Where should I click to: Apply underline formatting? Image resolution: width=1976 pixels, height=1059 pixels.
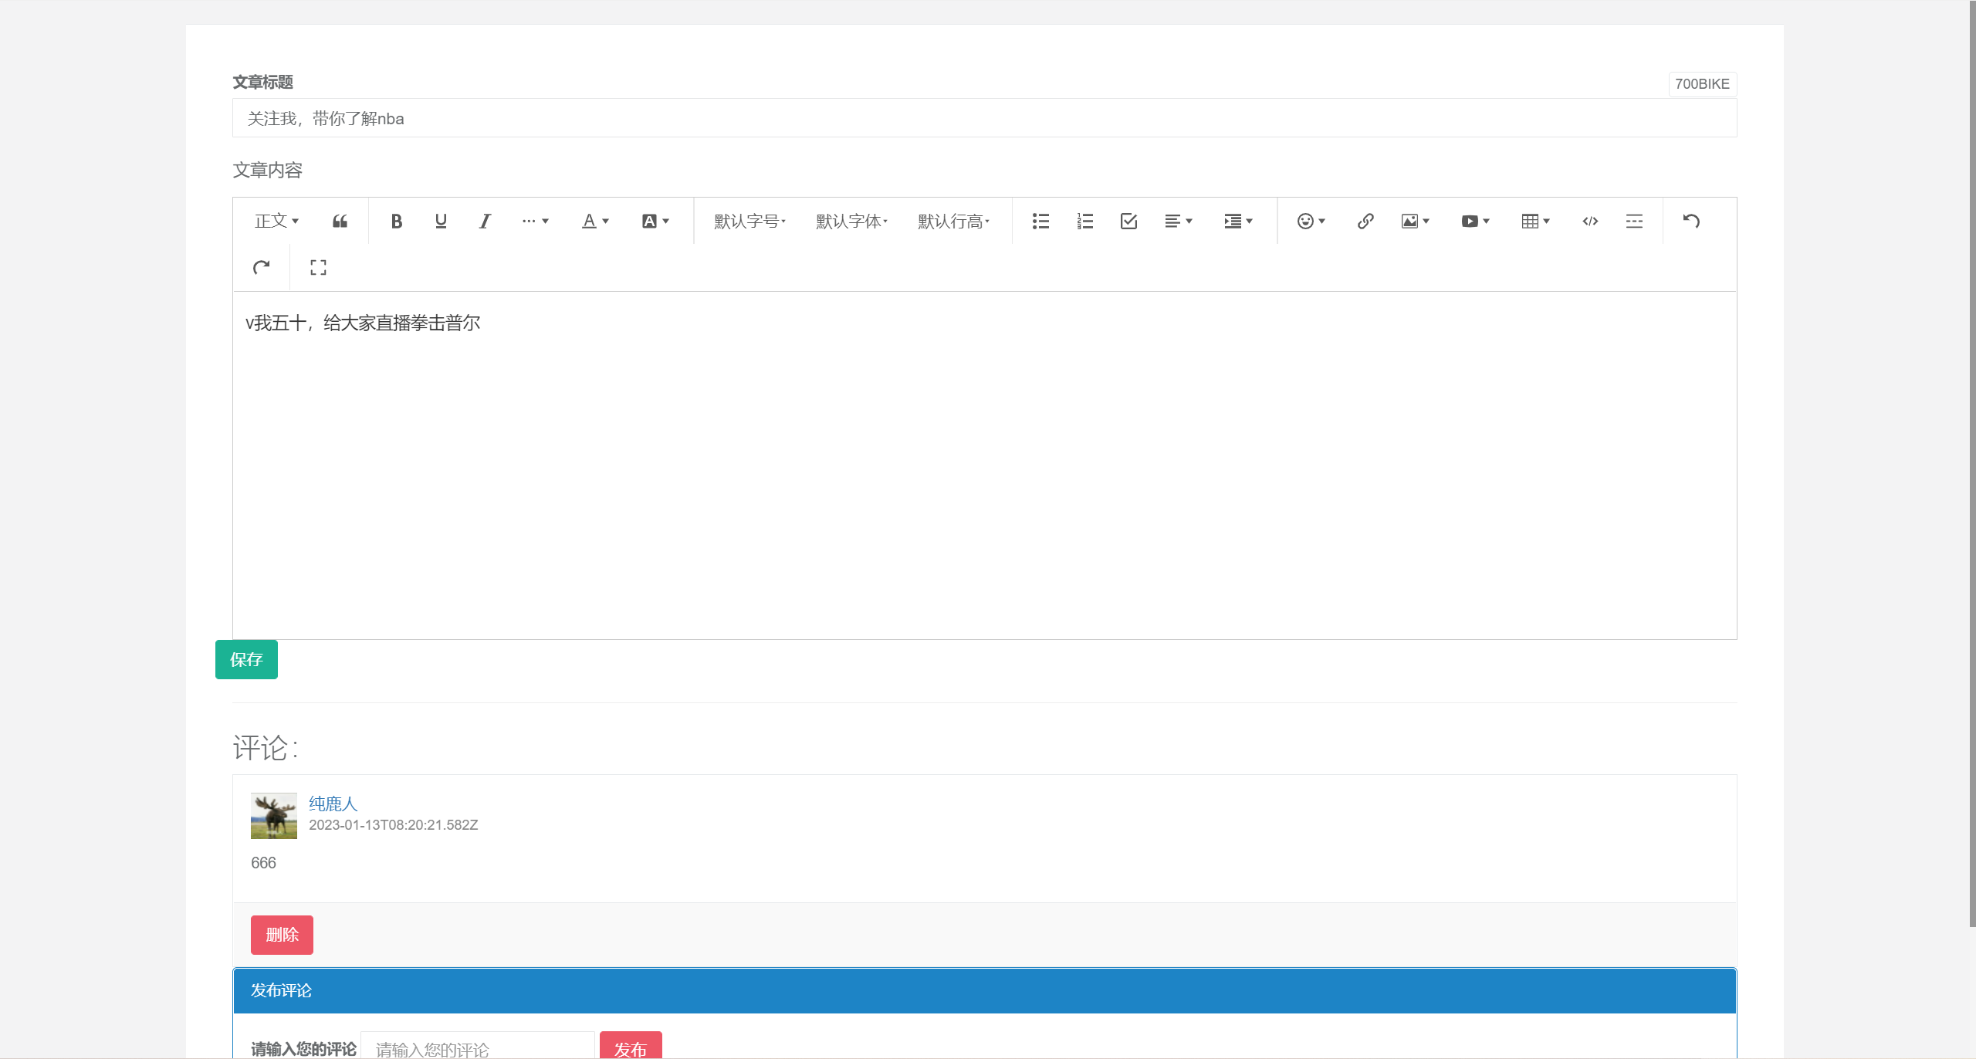point(441,222)
